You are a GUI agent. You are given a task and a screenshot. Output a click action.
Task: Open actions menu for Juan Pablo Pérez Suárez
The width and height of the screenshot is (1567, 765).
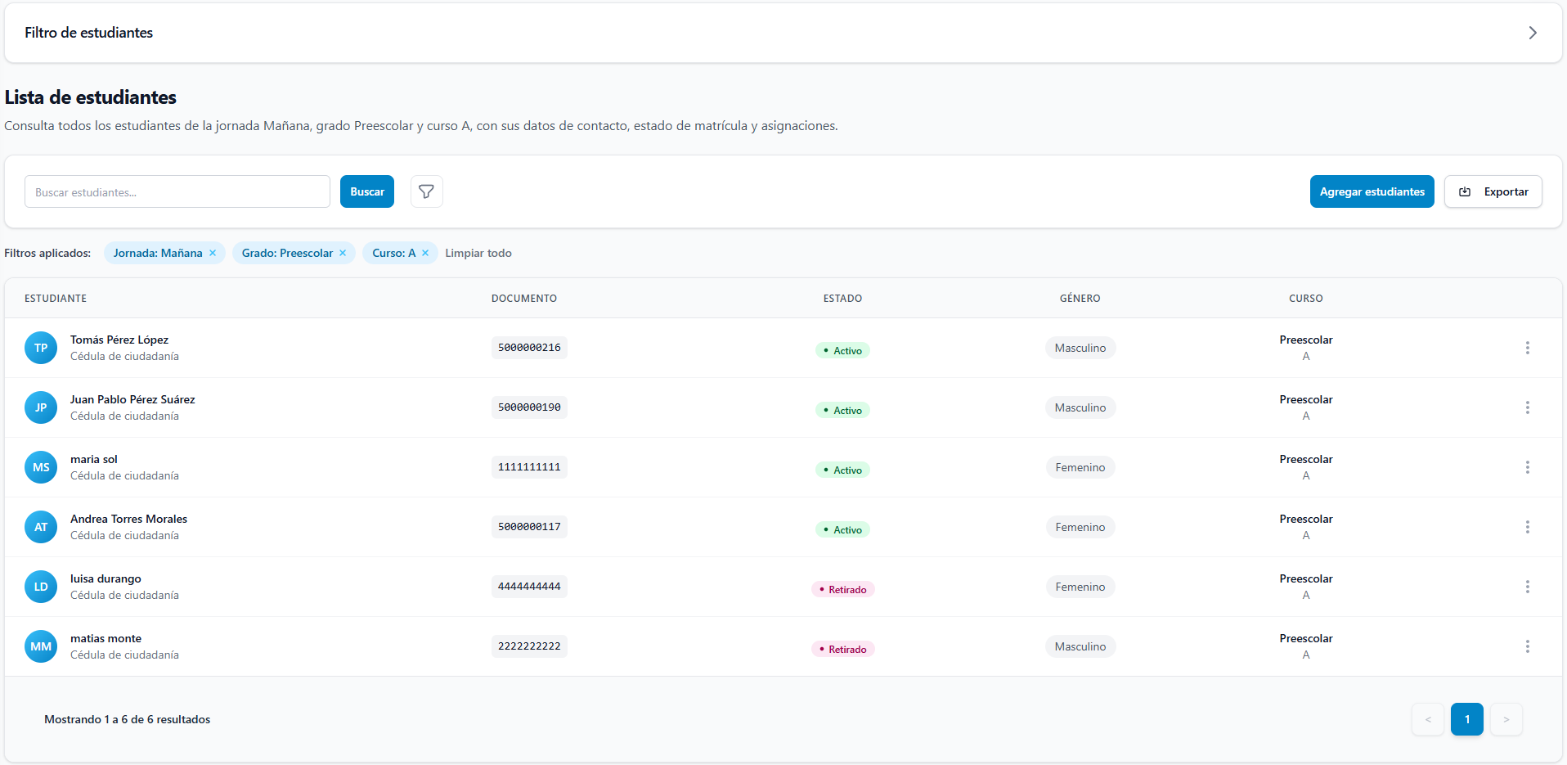pyautogui.click(x=1527, y=407)
